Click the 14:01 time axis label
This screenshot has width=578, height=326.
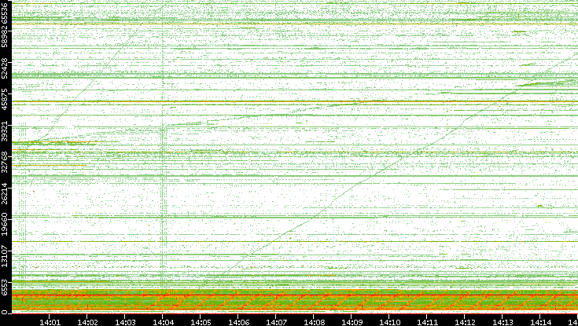pos(50,322)
